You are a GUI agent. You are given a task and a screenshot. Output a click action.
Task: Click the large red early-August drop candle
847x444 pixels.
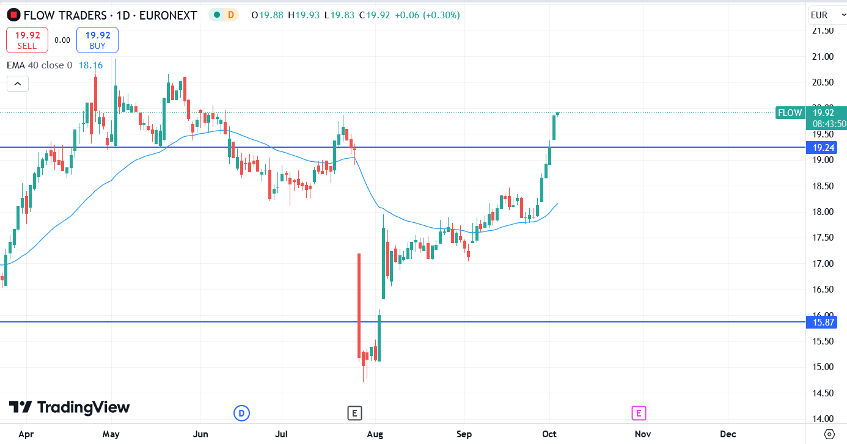click(x=359, y=305)
